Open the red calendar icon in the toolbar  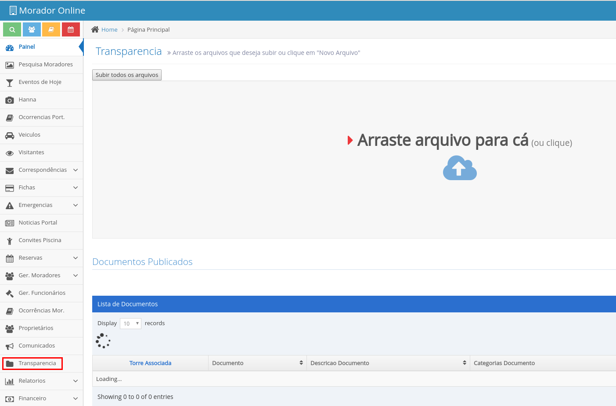pyautogui.click(x=71, y=29)
